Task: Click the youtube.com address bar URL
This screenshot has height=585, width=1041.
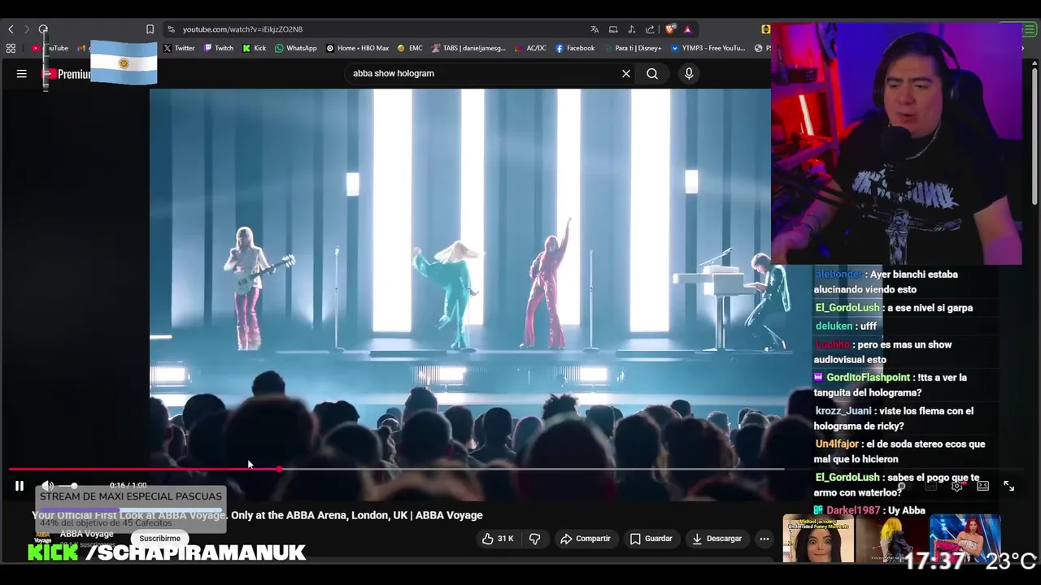Action: pyautogui.click(x=242, y=29)
